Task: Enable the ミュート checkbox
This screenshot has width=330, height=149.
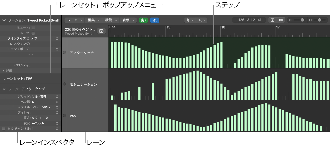Action: [x=33, y=28]
